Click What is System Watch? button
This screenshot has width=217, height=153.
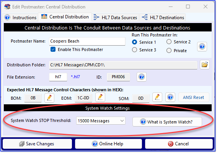[167, 122]
